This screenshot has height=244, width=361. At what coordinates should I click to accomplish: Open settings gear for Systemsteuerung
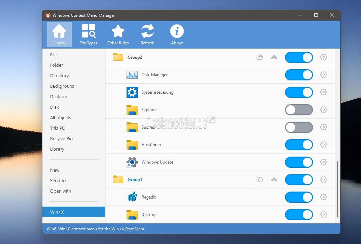324,92
